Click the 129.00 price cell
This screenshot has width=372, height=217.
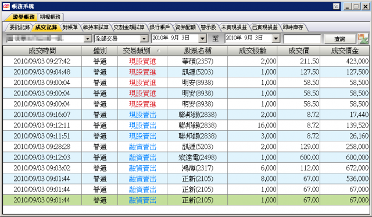(299, 147)
